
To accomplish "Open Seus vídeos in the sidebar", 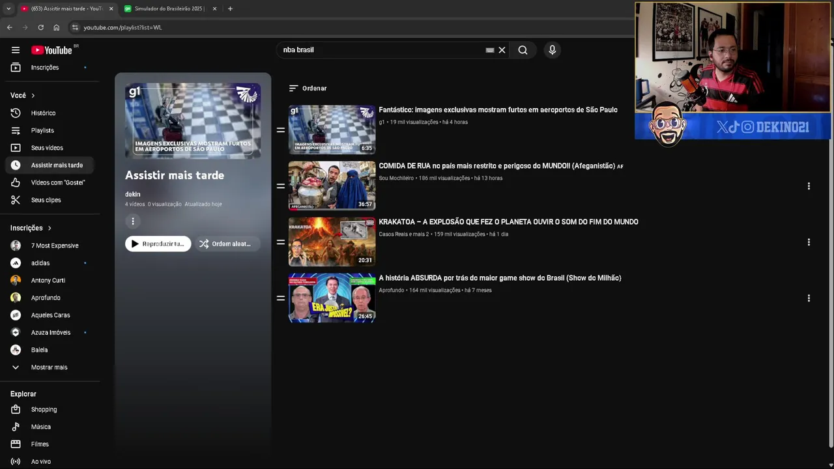I will [50, 148].
